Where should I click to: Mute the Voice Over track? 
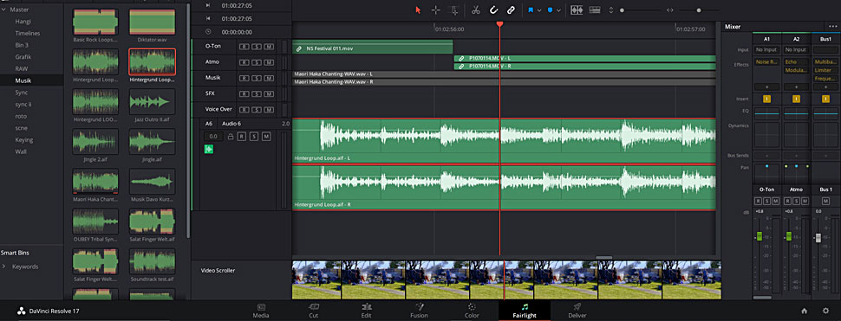(268, 109)
